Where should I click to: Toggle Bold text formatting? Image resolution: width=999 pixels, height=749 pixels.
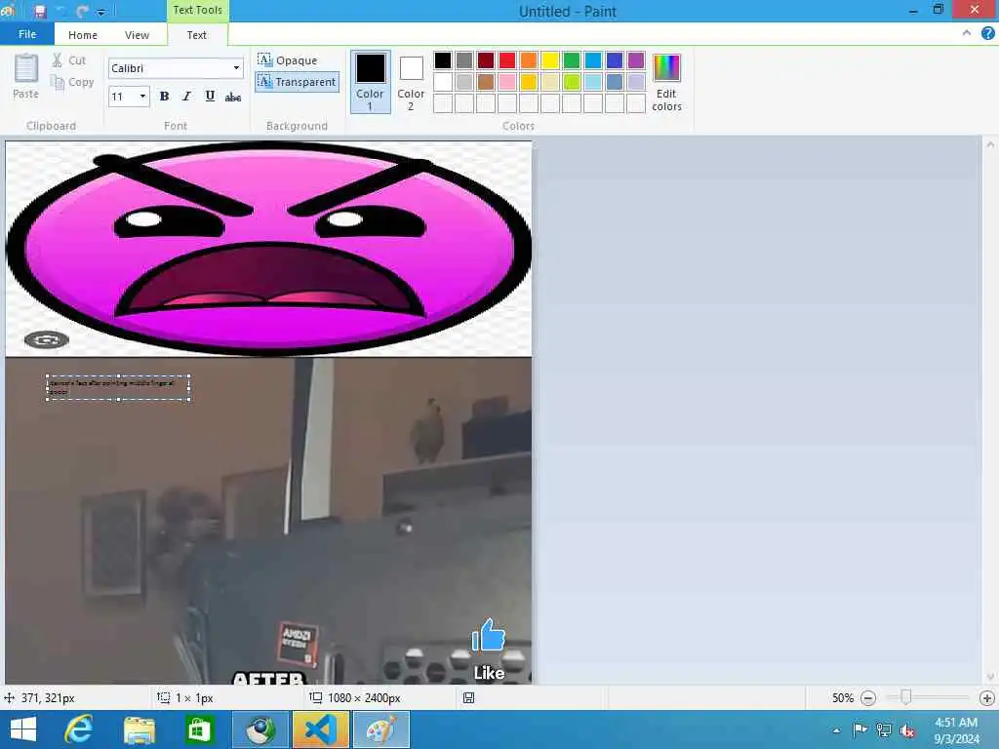[x=164, y=97]
